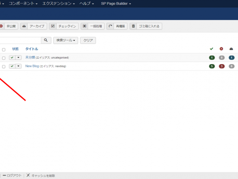Image resolution: width=238 pixels, height=179 pixels.
Task: Open the 未分類 category link
Action: point(30,57)
